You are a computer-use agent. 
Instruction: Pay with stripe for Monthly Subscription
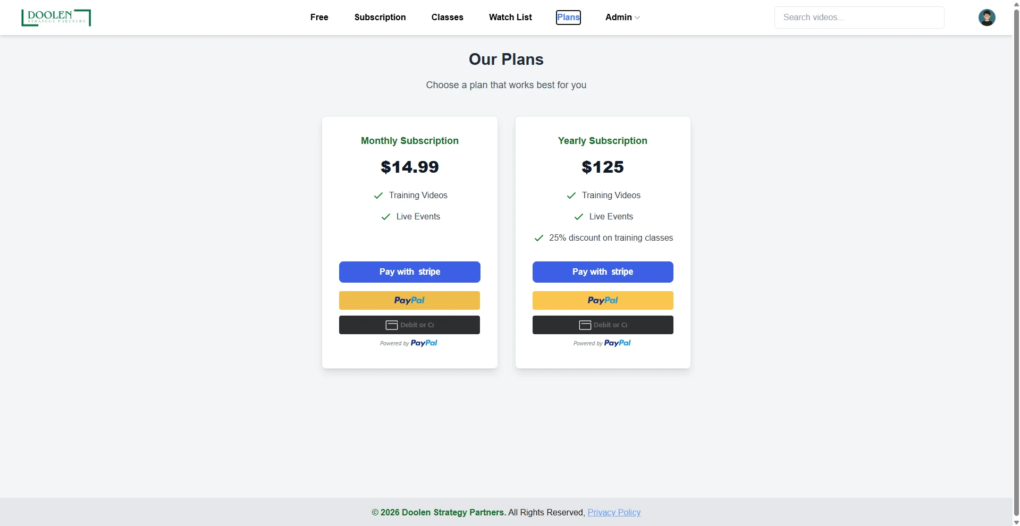[410, 272]
